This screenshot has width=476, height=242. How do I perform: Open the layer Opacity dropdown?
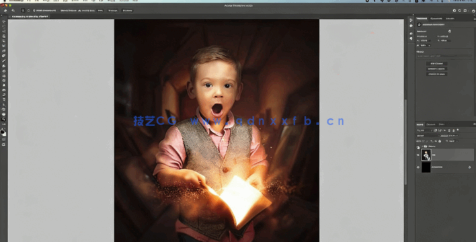(x=457, y=136)
